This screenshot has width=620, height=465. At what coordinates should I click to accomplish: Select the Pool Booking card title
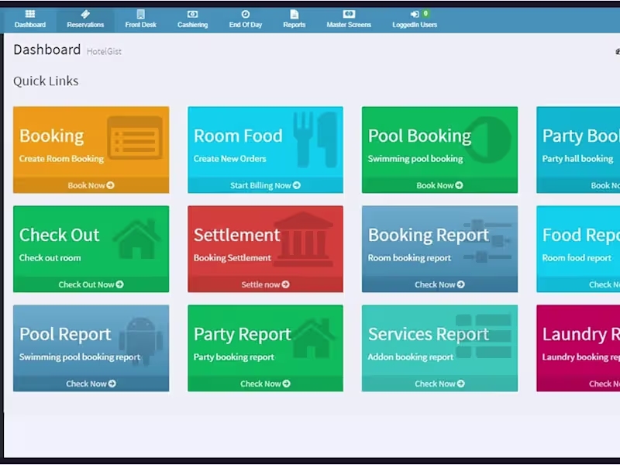(x=419, y=136)
